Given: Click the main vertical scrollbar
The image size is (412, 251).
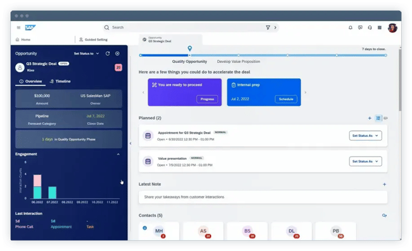Looking at the screenshot, I should (400, 80).
